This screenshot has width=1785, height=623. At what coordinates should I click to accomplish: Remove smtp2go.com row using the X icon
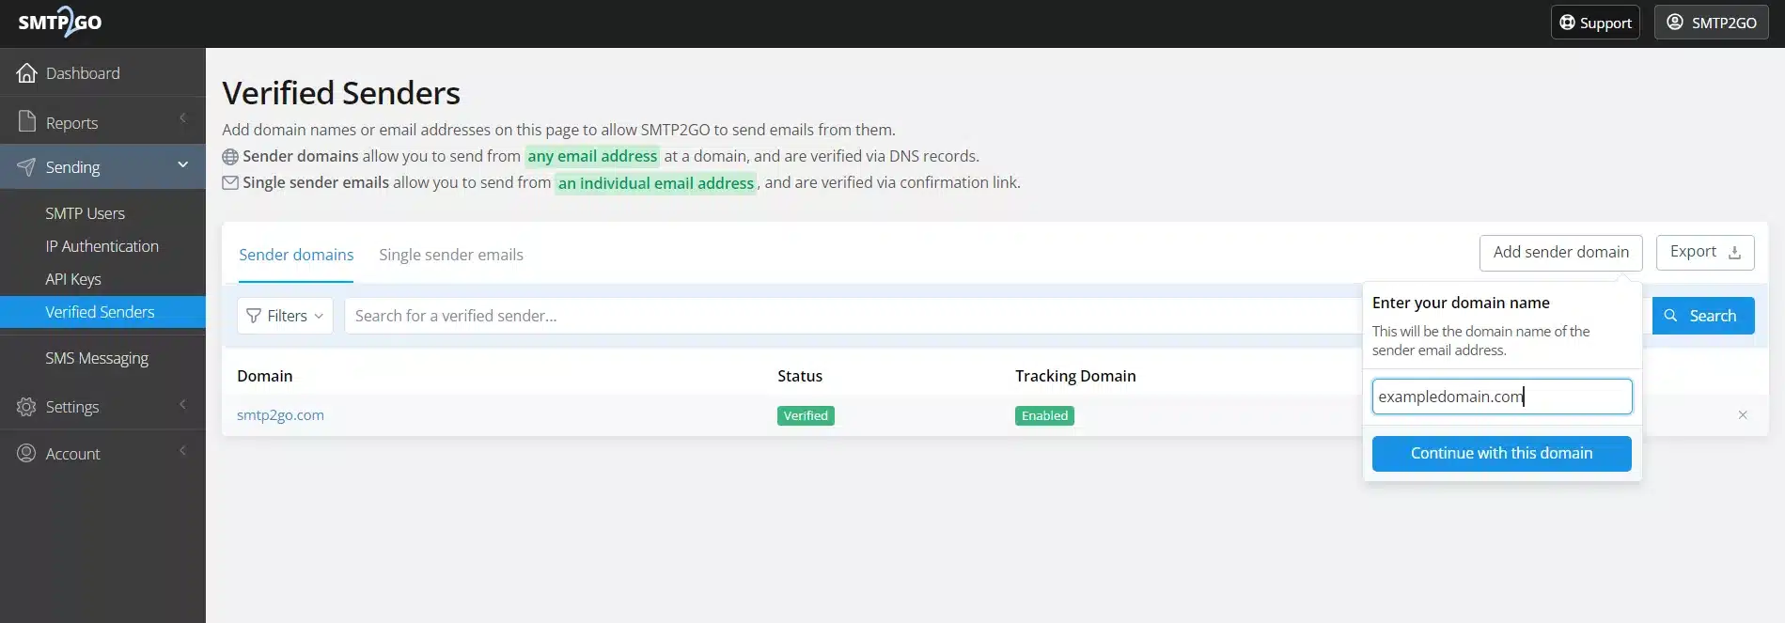pos(1742,415)
